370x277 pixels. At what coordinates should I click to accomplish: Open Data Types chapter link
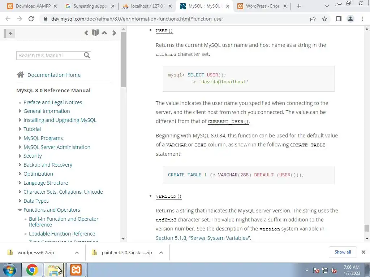pyautogui.click(x=36, y=201)
